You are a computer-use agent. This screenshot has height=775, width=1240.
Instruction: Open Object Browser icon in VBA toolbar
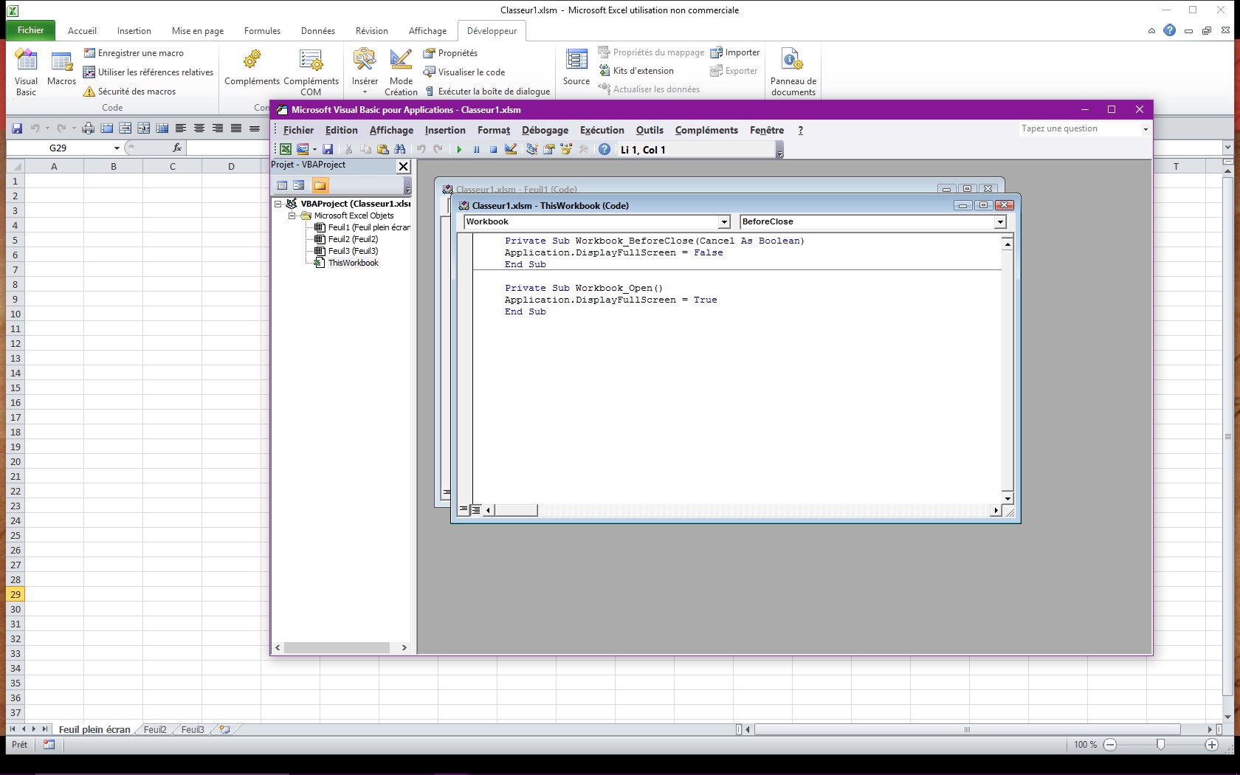566,149
